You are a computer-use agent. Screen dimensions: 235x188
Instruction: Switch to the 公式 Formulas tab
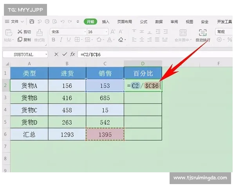coord(144,22)
